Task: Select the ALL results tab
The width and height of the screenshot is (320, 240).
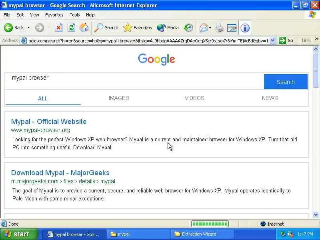Action: pos(43,98)
